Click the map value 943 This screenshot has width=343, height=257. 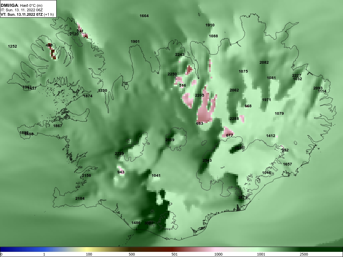click(x=121, y=172)
